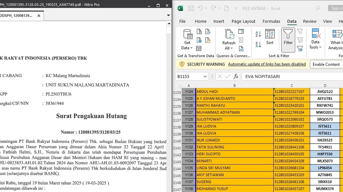Click From Text/CSV icon

(199, 32)
